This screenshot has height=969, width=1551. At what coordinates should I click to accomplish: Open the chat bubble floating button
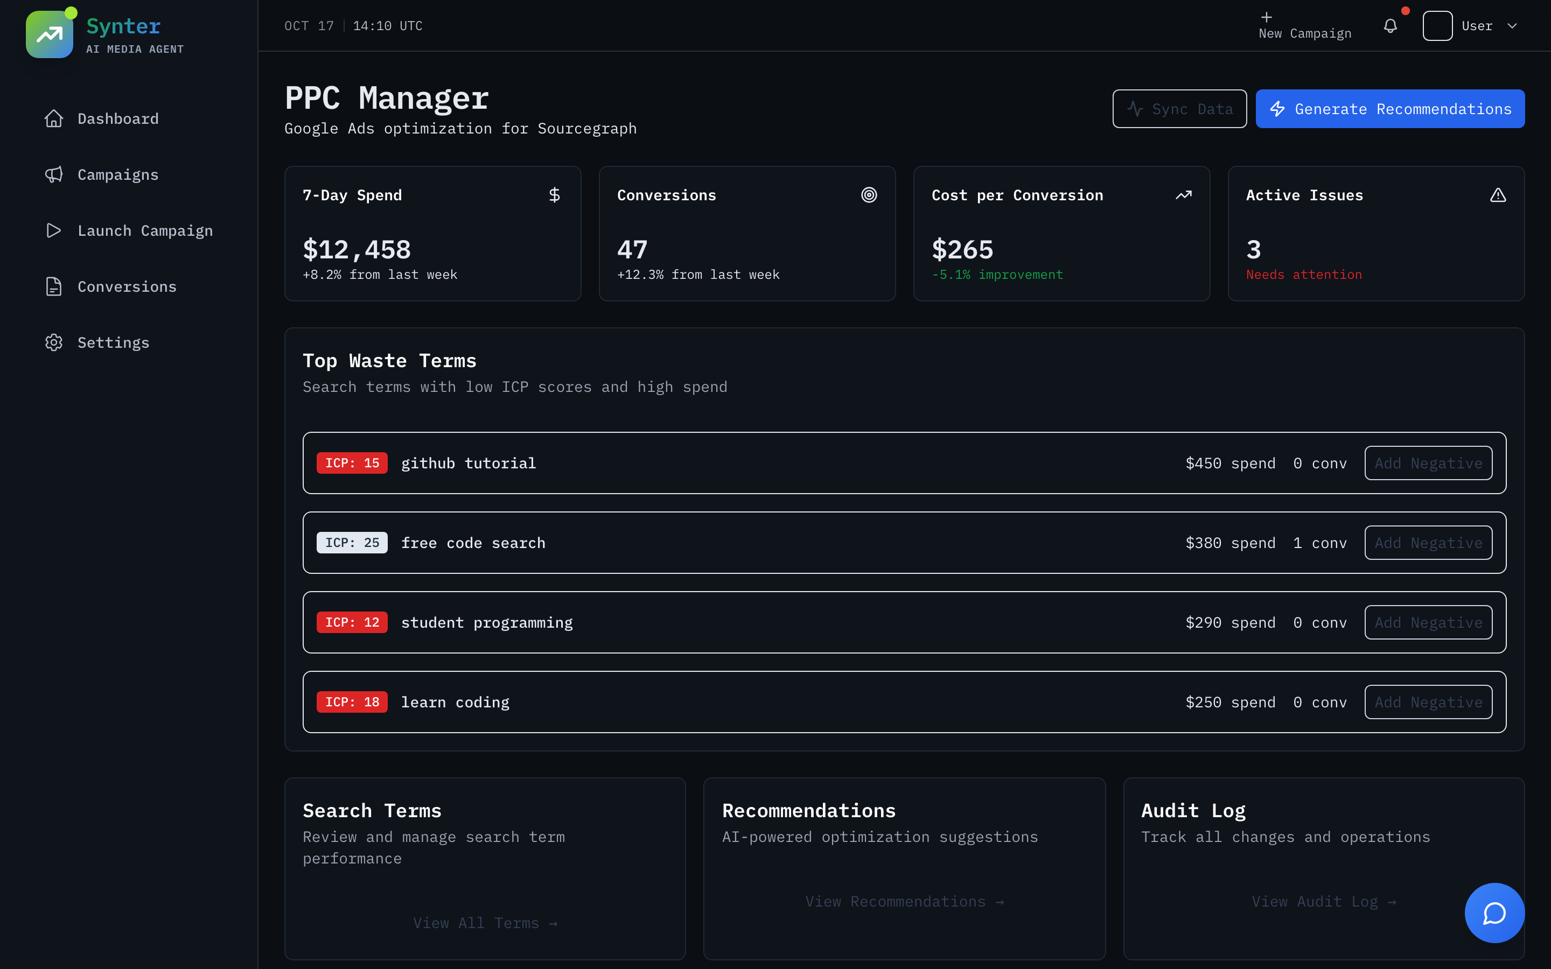pos(1494,912)
